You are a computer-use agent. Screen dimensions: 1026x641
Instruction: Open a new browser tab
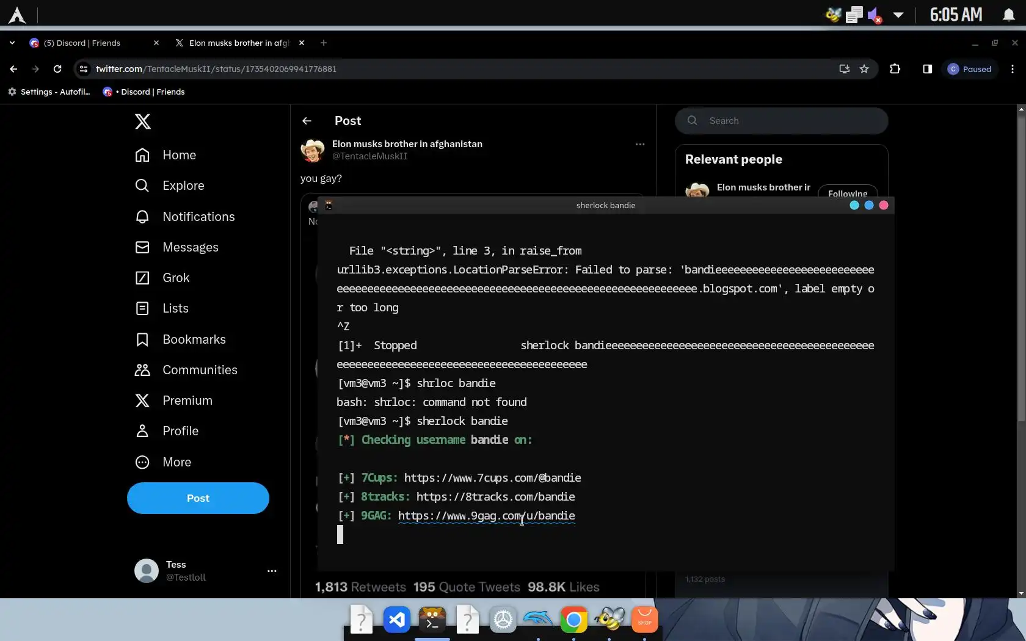[324, 43]
